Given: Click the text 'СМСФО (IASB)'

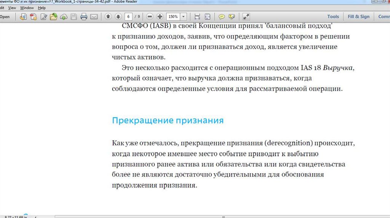Looking at the screenshot, I should (x=146, y=26).
